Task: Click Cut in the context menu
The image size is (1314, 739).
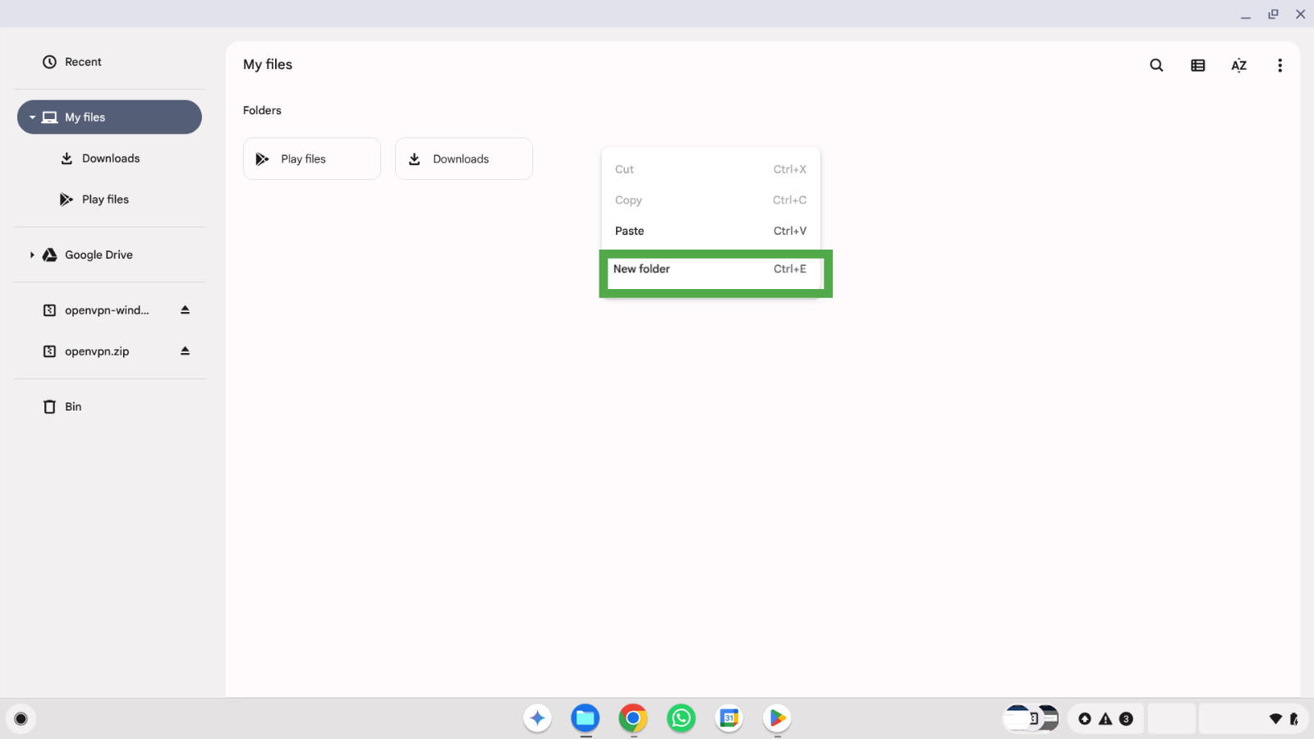Action: pos(710,169)
